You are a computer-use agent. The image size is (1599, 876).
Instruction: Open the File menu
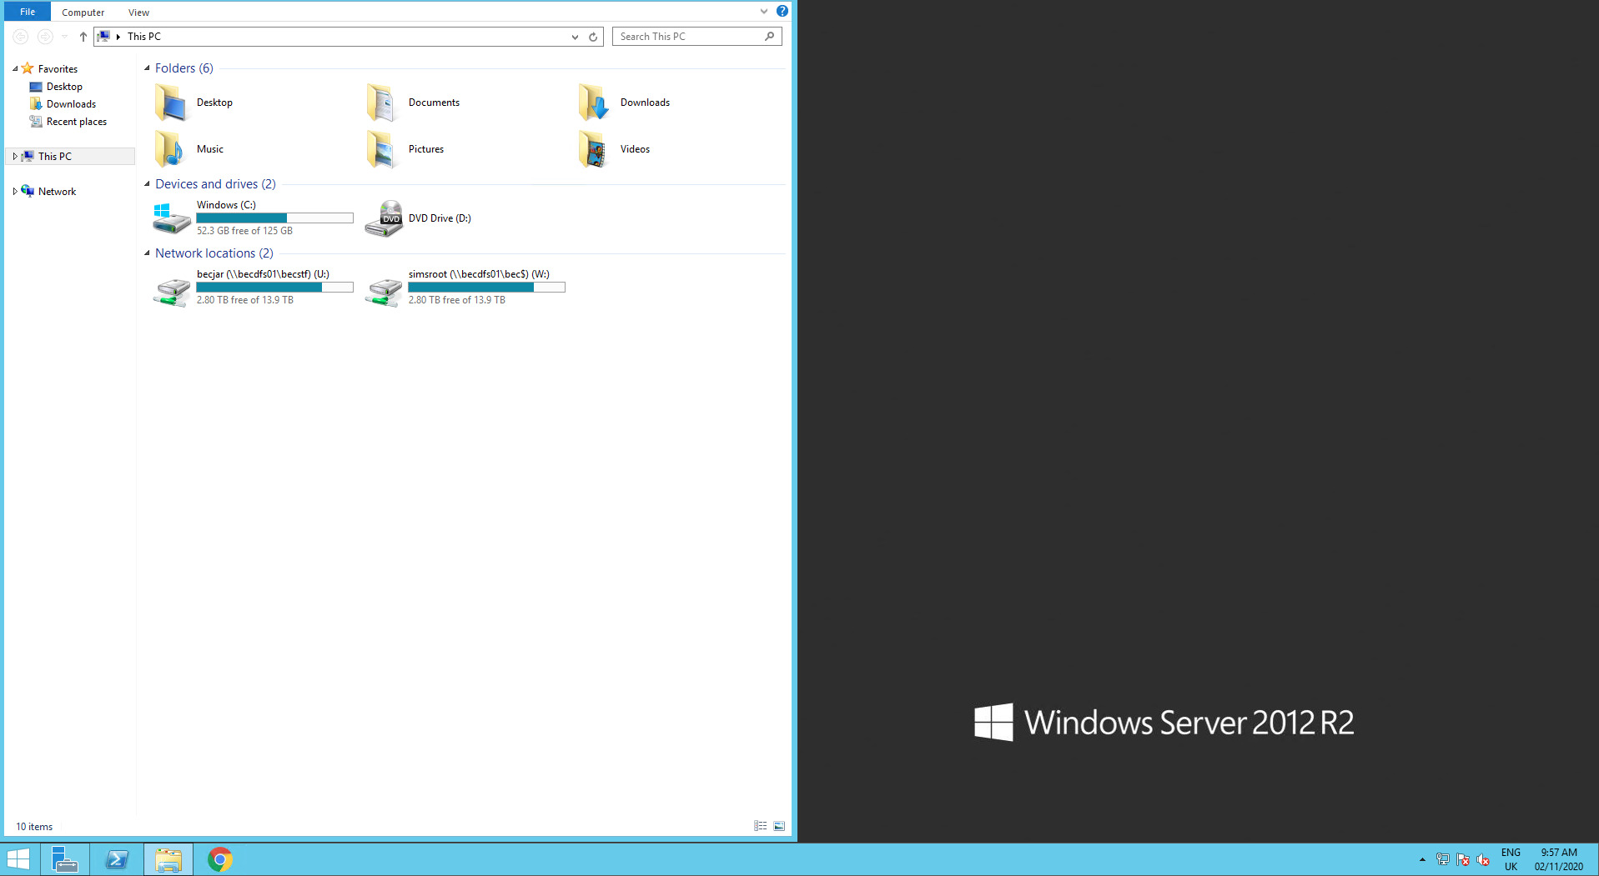tap(28, 12)
